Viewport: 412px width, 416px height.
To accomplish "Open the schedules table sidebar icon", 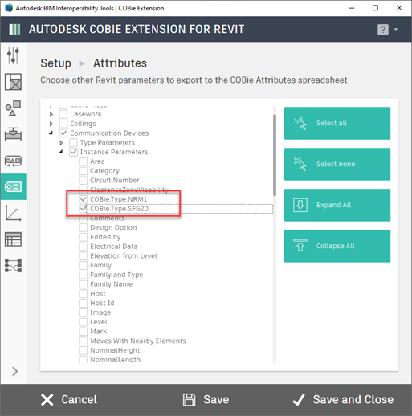I will pos(13,239).
